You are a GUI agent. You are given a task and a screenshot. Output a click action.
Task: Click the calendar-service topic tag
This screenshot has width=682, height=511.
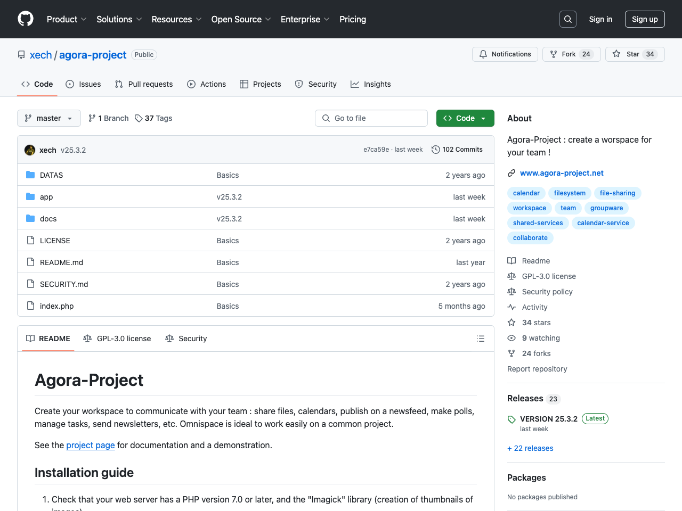click(x=603, y=223)
